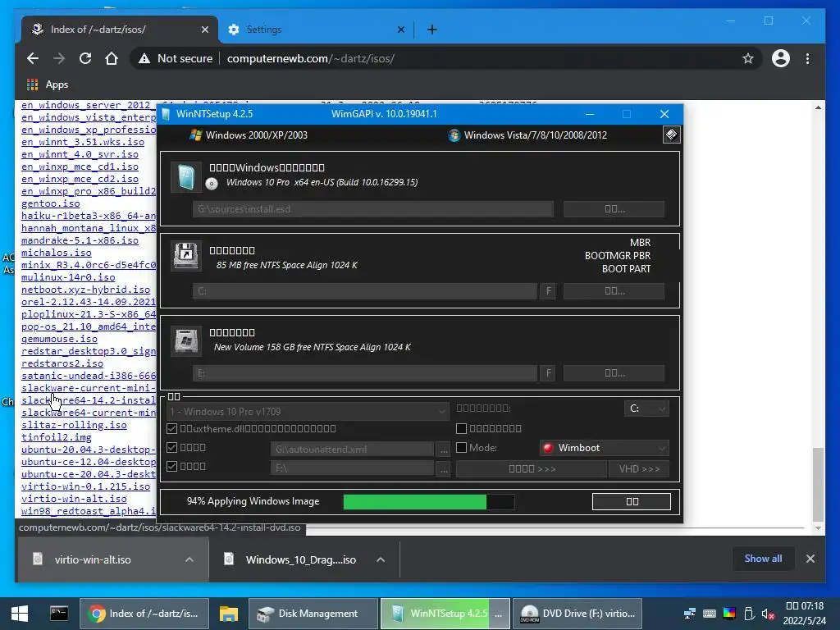Click the Not secure warning icon
Viewport: 840px width, 630px height.
[x=144, y=58]
